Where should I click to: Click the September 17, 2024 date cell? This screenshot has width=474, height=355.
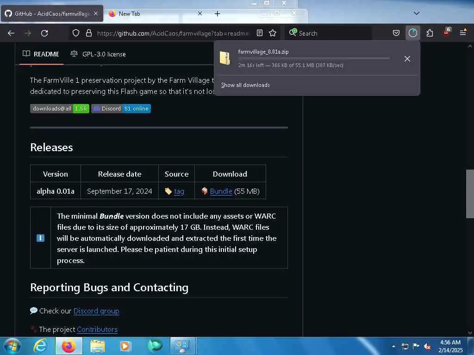[119, 191]
